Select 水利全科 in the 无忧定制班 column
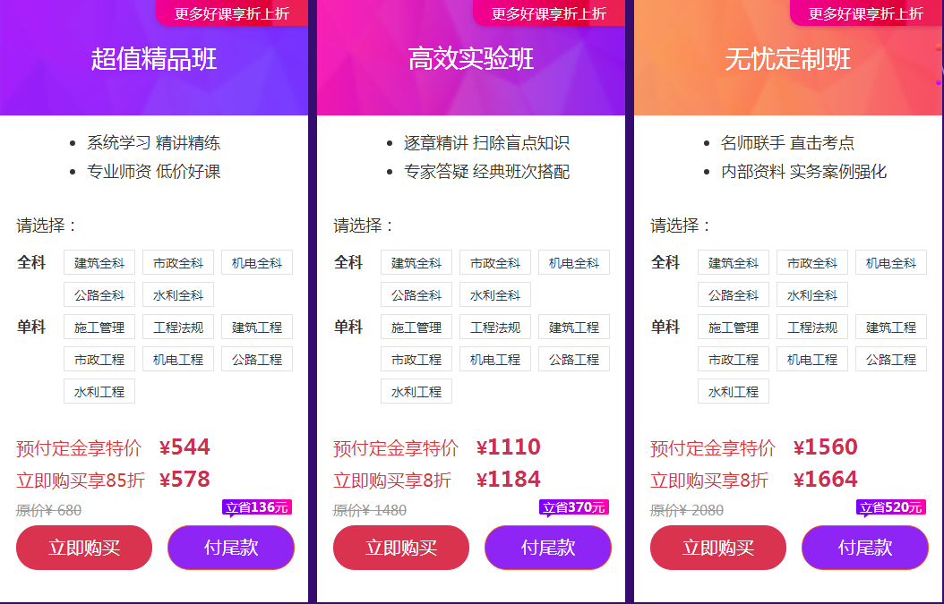The width and height of the screenshot is (944, 604). (x=811, y=294)
